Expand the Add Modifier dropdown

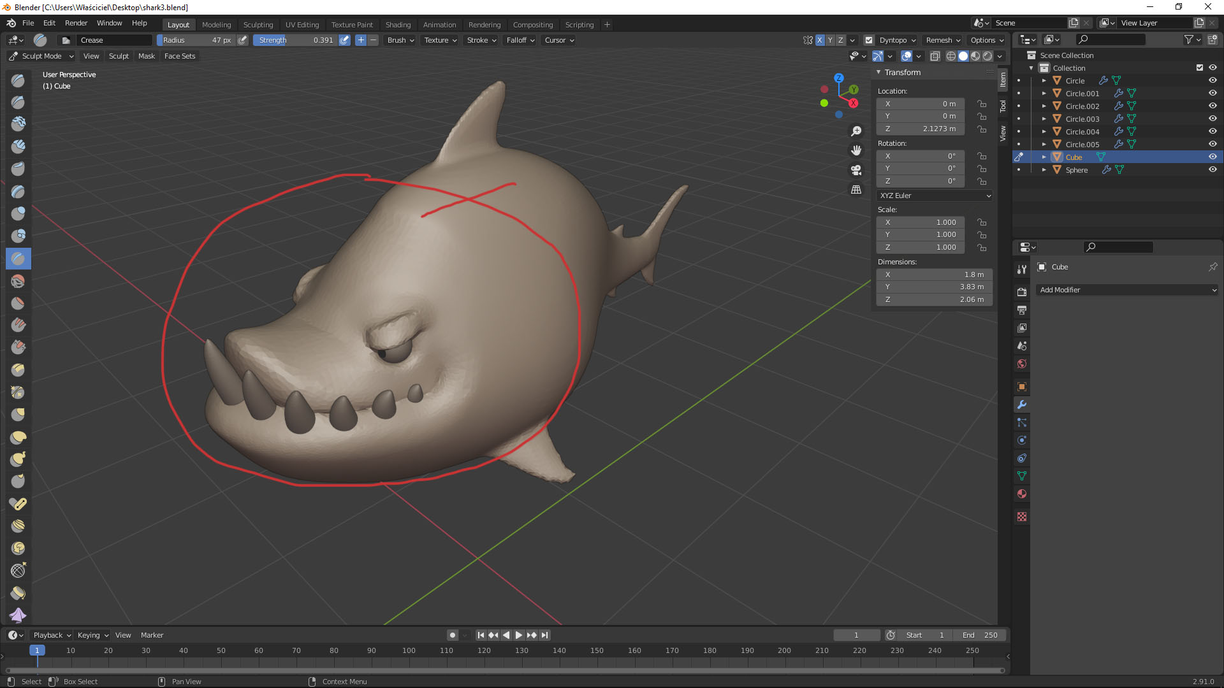click(1127, 290)
